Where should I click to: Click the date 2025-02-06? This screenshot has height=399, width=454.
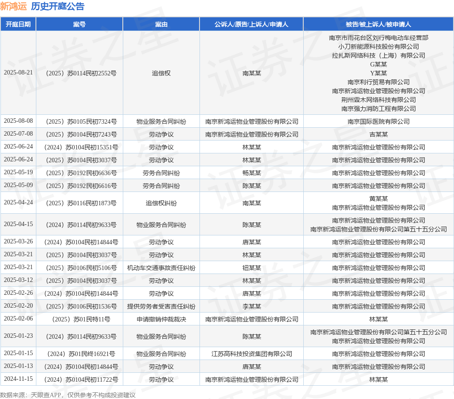(18, 318)
